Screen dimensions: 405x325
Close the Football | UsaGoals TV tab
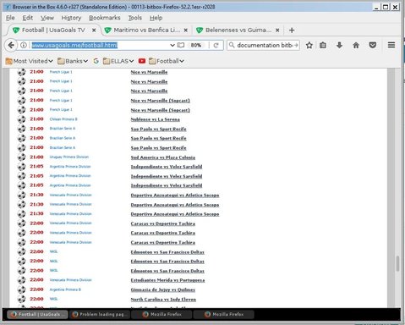94,30
